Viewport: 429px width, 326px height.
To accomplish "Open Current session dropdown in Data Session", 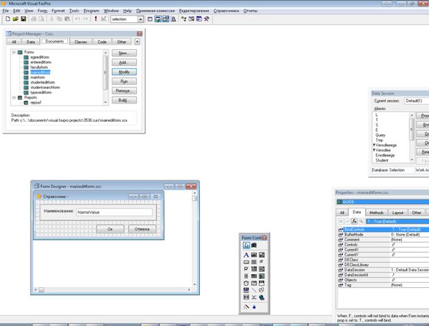I will click(x=417, y=101).
